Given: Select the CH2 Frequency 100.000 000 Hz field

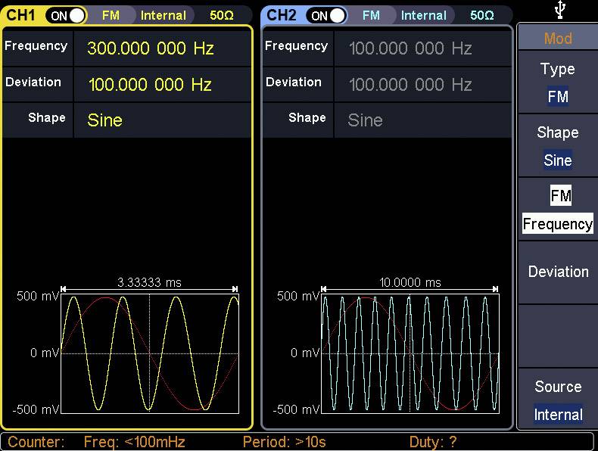Looking at the screenshot, I should [x=410, y=48].
